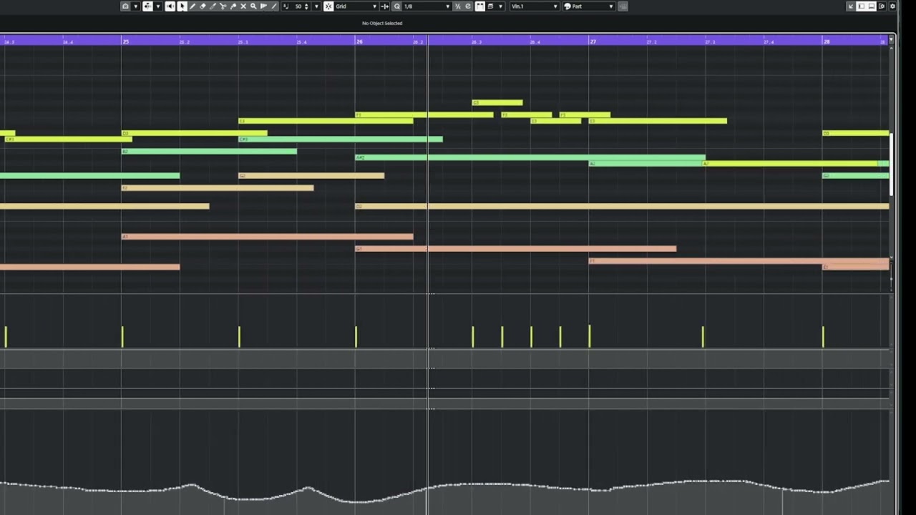Open the Vln.1 part selection dropdown
916x515 pixels.
[x=535, y=6]
